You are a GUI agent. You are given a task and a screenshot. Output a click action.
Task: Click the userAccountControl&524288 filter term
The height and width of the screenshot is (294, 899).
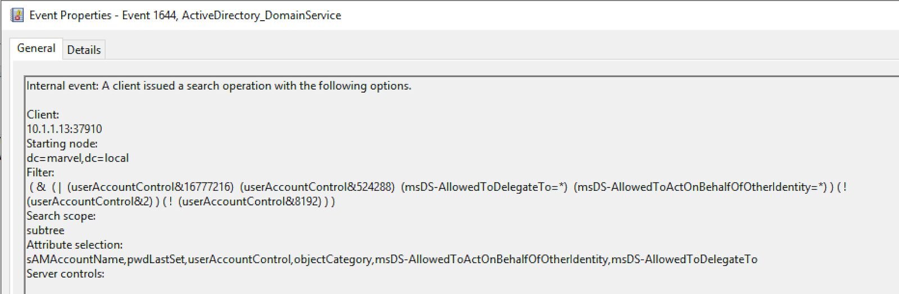(x=317, y=187)
